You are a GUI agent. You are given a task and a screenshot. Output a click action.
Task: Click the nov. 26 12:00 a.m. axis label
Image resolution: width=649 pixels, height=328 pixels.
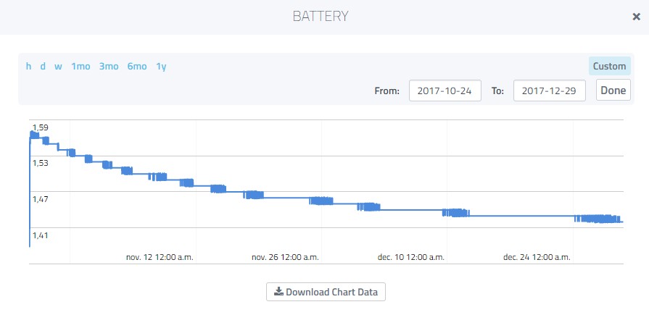285,257
